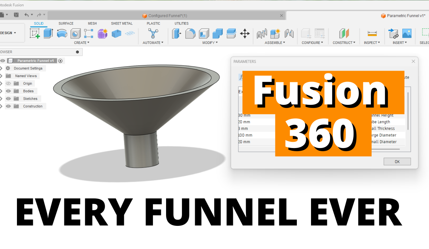The height and width of the screenshot is (249, 429).
Task: Select the Revolve tool icon
Action: (62, 34)
